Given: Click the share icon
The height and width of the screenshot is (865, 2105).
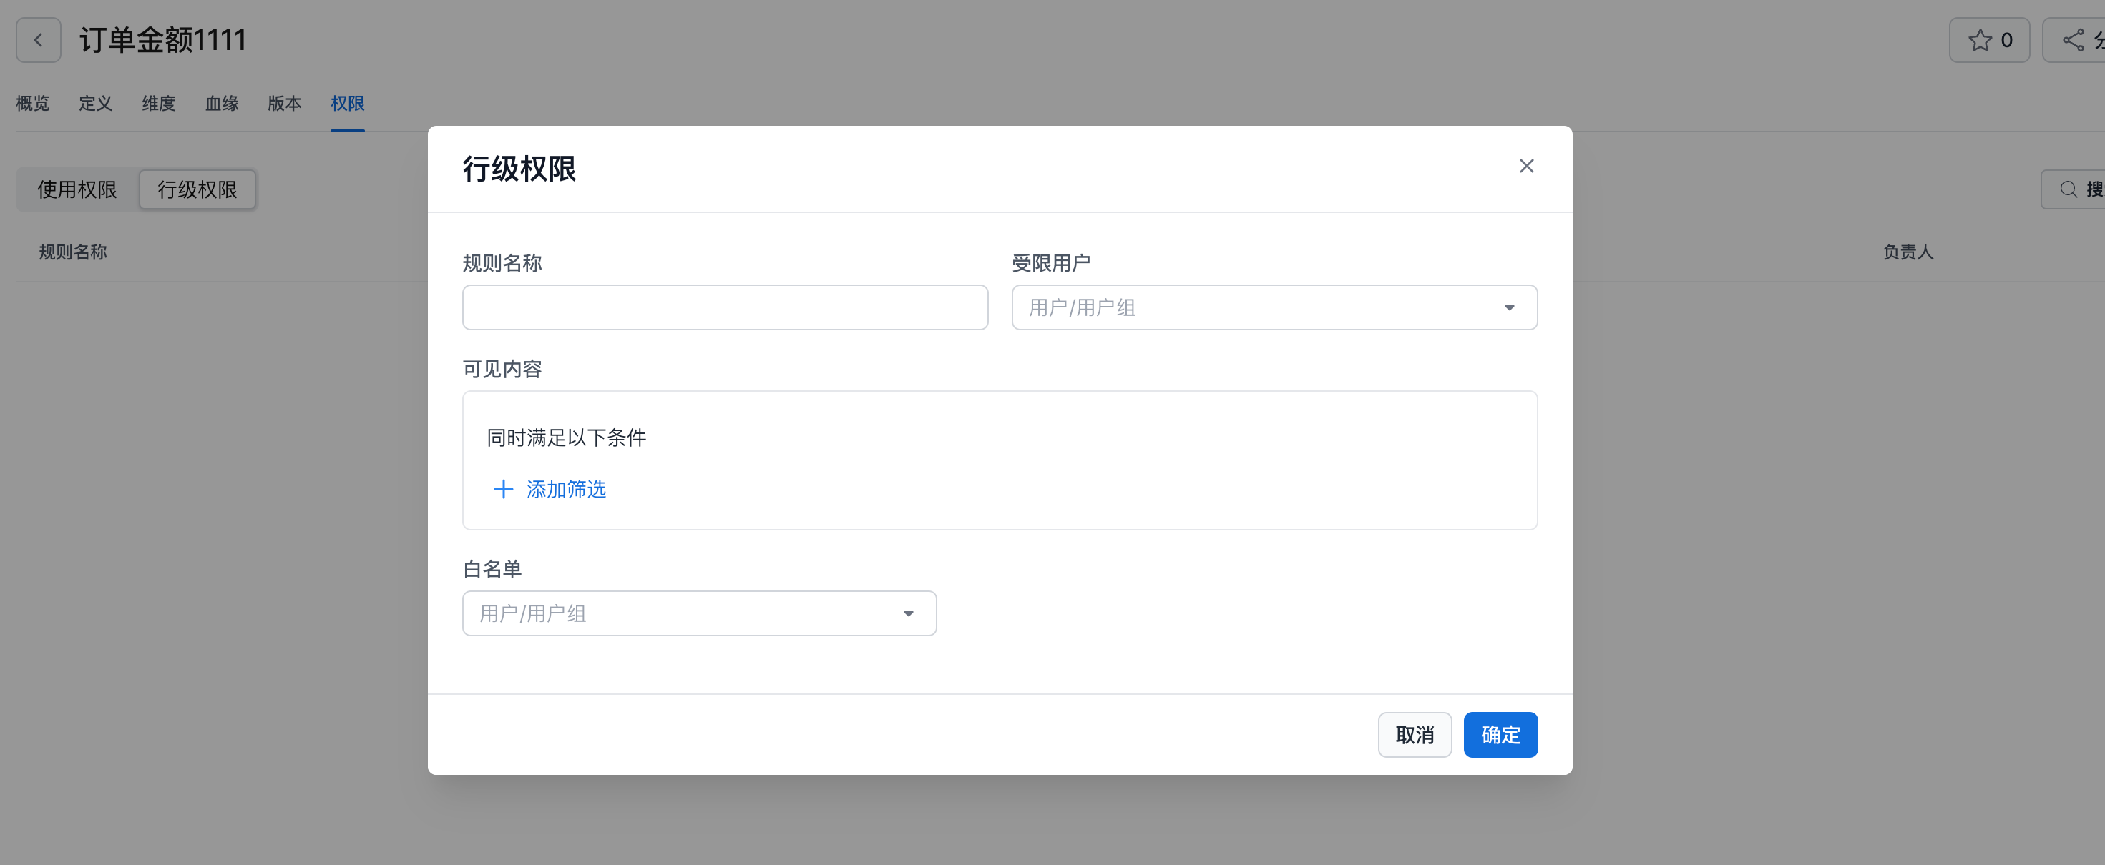Looking at the screenshot, I should click(2073, 40).
